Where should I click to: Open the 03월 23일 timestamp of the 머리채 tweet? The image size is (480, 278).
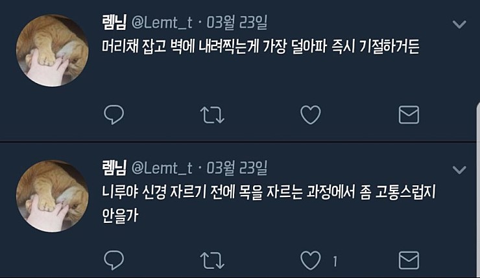coord(237,22)
